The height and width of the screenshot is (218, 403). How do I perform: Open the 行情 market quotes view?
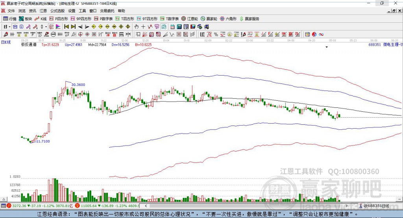click(9, 19)
